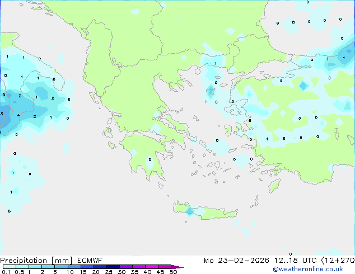Select the '25' legend scale label
The width and height of the screenshot is (355, 274).
[x=109, y=272]
